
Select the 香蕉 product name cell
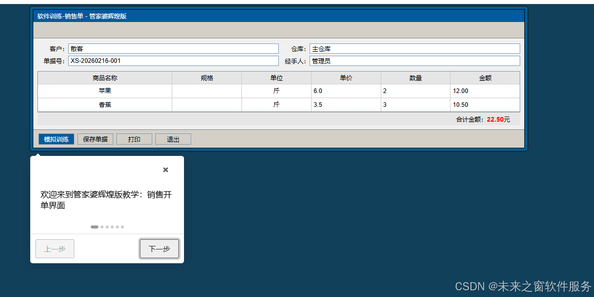pos(105,105)
